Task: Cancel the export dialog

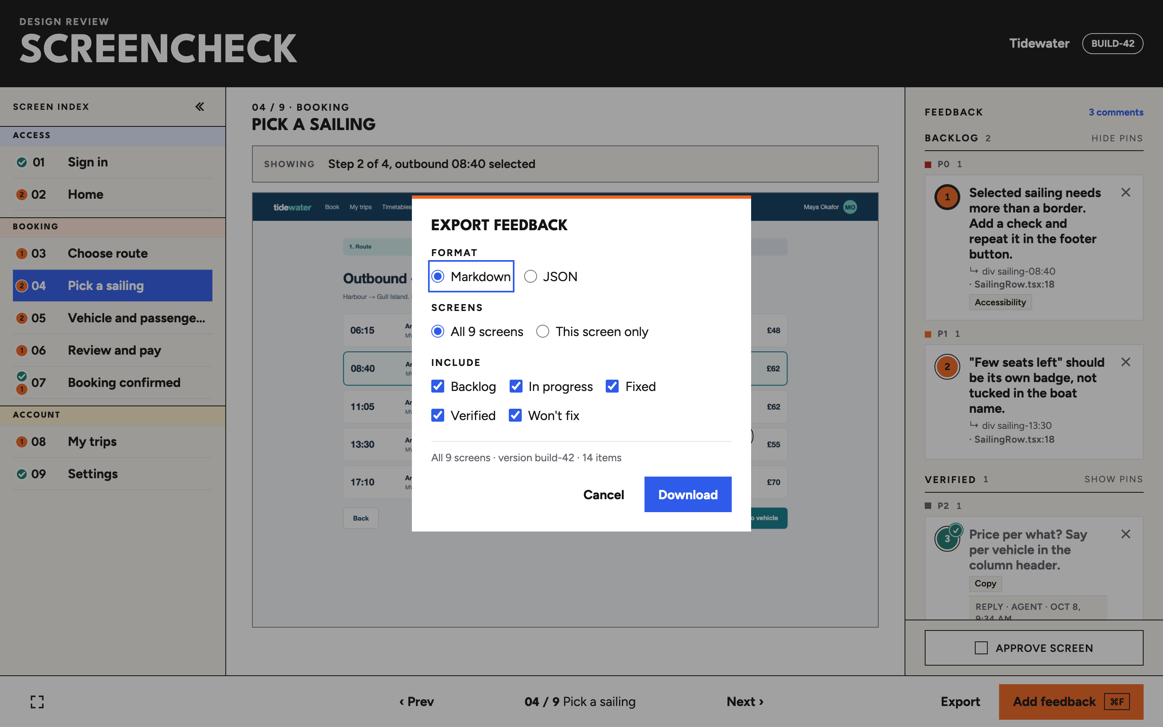Action: tap(604, 494)
